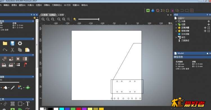The width and height of the screenshot is (211, 110).
Task: Click the color squares with plus icon
Action: pyautogui.click(x=20, y=88)
